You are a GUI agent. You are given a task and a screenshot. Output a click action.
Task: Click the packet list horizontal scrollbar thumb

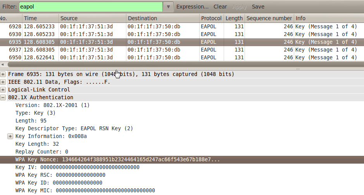(x=186, y=64)
